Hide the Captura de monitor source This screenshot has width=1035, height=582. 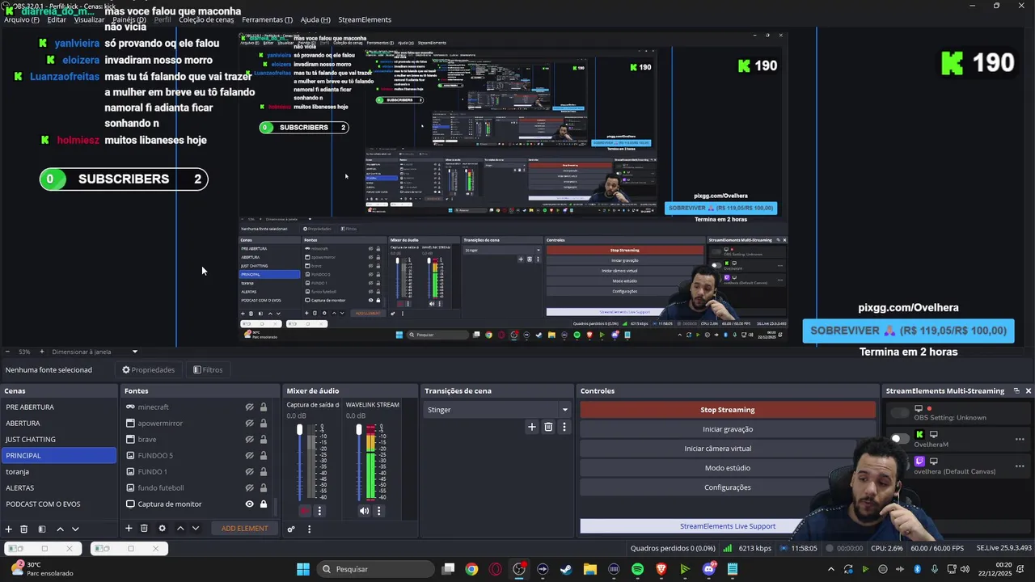(x=250, y=504)
